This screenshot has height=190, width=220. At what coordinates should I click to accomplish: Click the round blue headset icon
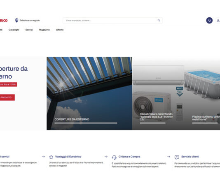pyautogui.click(x=209, y=21)
